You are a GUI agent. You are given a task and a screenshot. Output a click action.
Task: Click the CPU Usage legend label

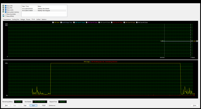point(87,62)
